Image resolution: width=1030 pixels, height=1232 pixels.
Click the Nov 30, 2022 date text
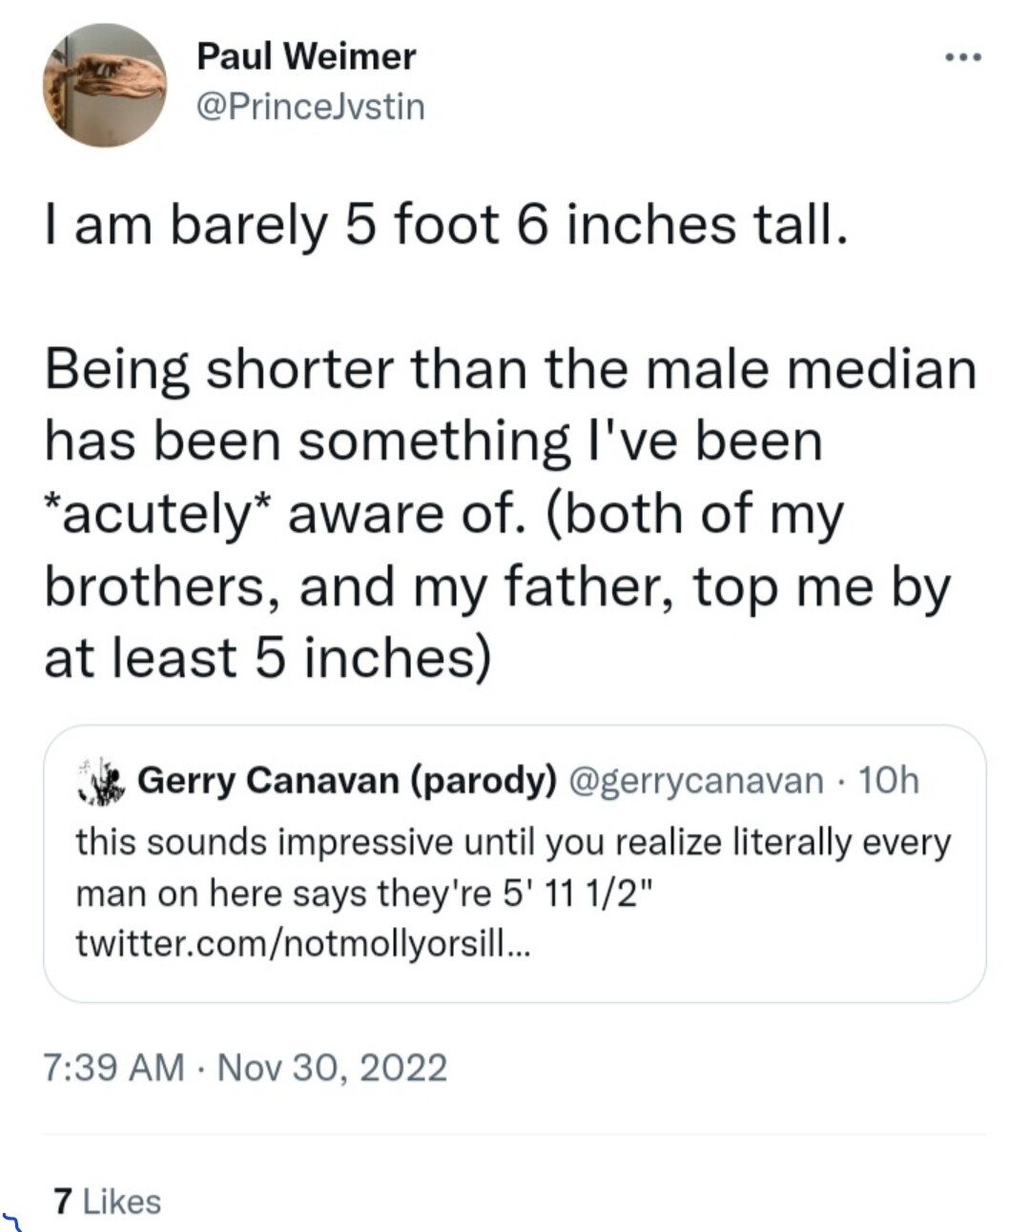click(x=332, y=1067)
